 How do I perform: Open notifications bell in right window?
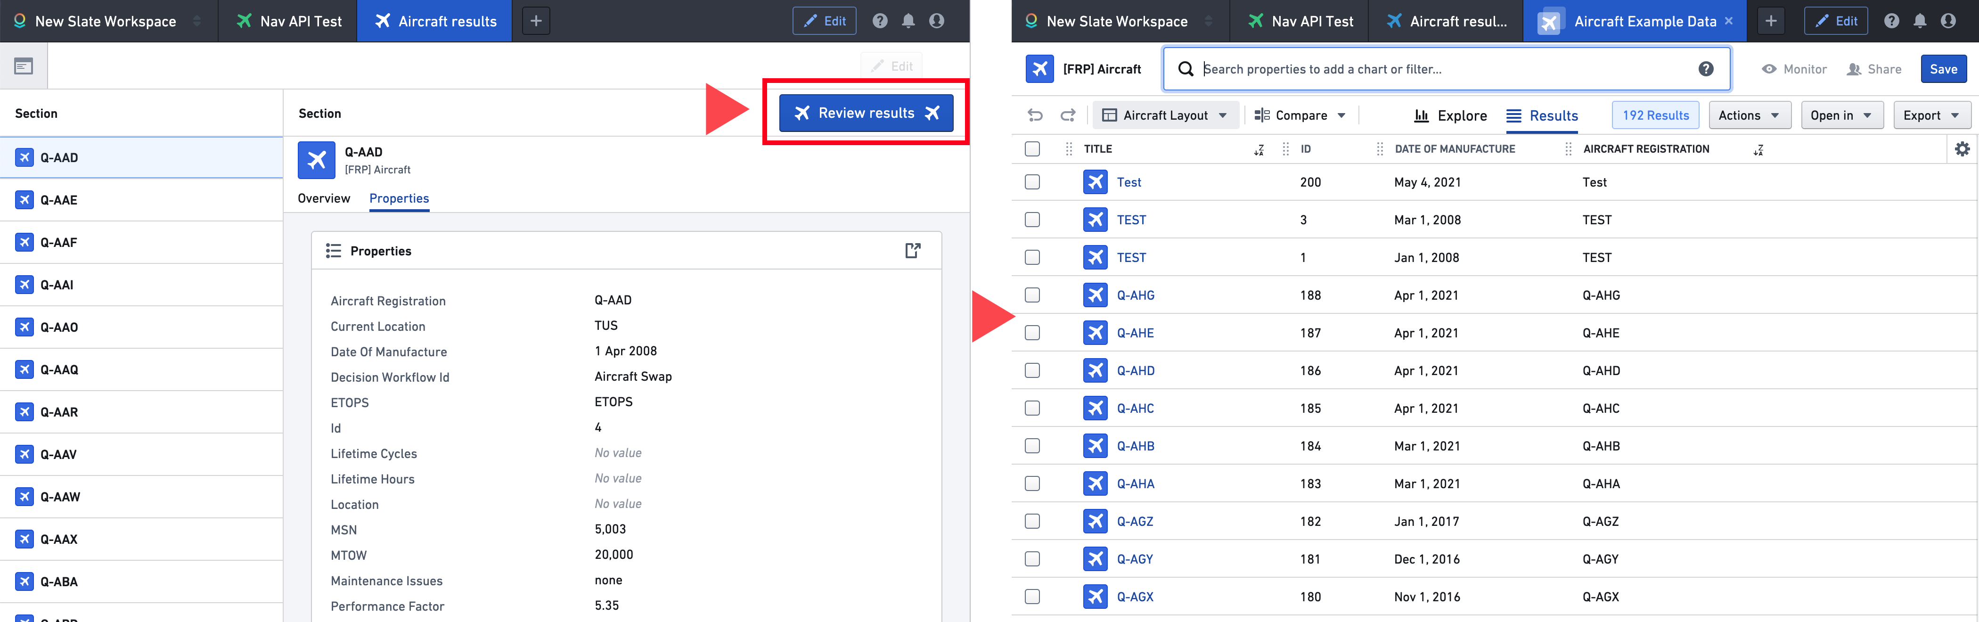coord(1920,21)
